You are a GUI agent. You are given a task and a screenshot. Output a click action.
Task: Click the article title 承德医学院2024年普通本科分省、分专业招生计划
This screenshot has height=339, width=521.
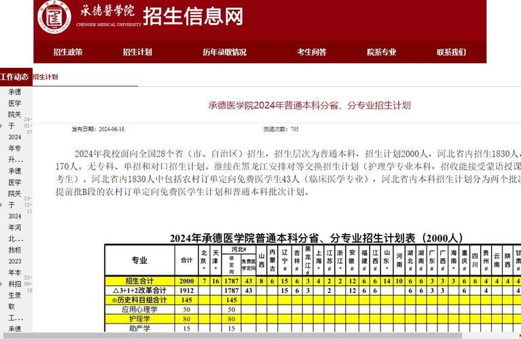tap(309, 106)
